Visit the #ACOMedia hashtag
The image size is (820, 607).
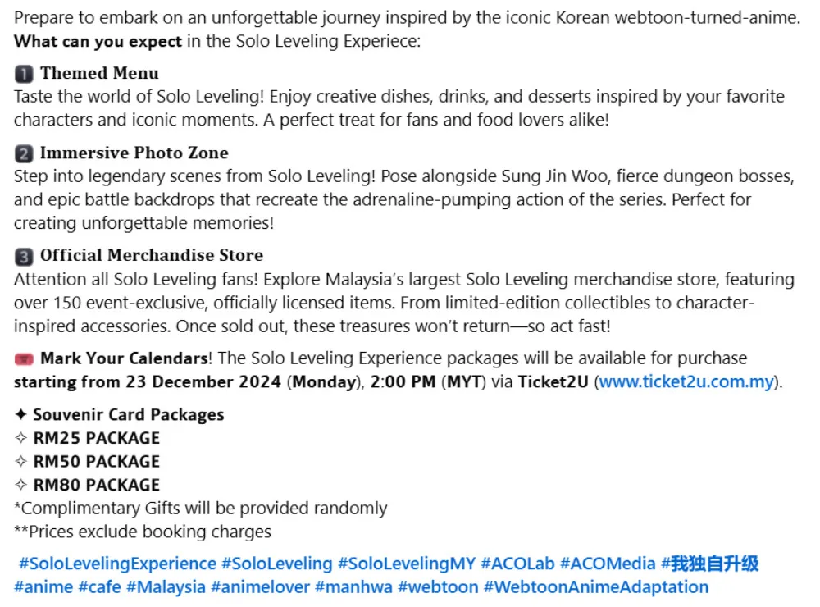608,564
